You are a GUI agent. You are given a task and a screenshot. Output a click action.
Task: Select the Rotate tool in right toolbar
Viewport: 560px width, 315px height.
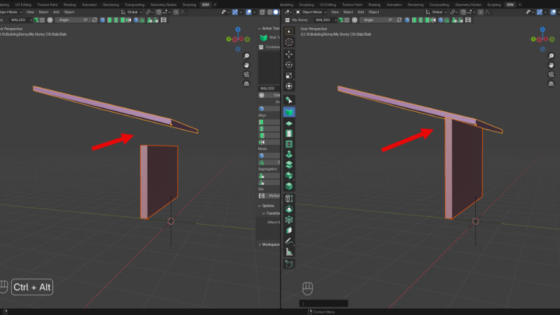[289, 64]
